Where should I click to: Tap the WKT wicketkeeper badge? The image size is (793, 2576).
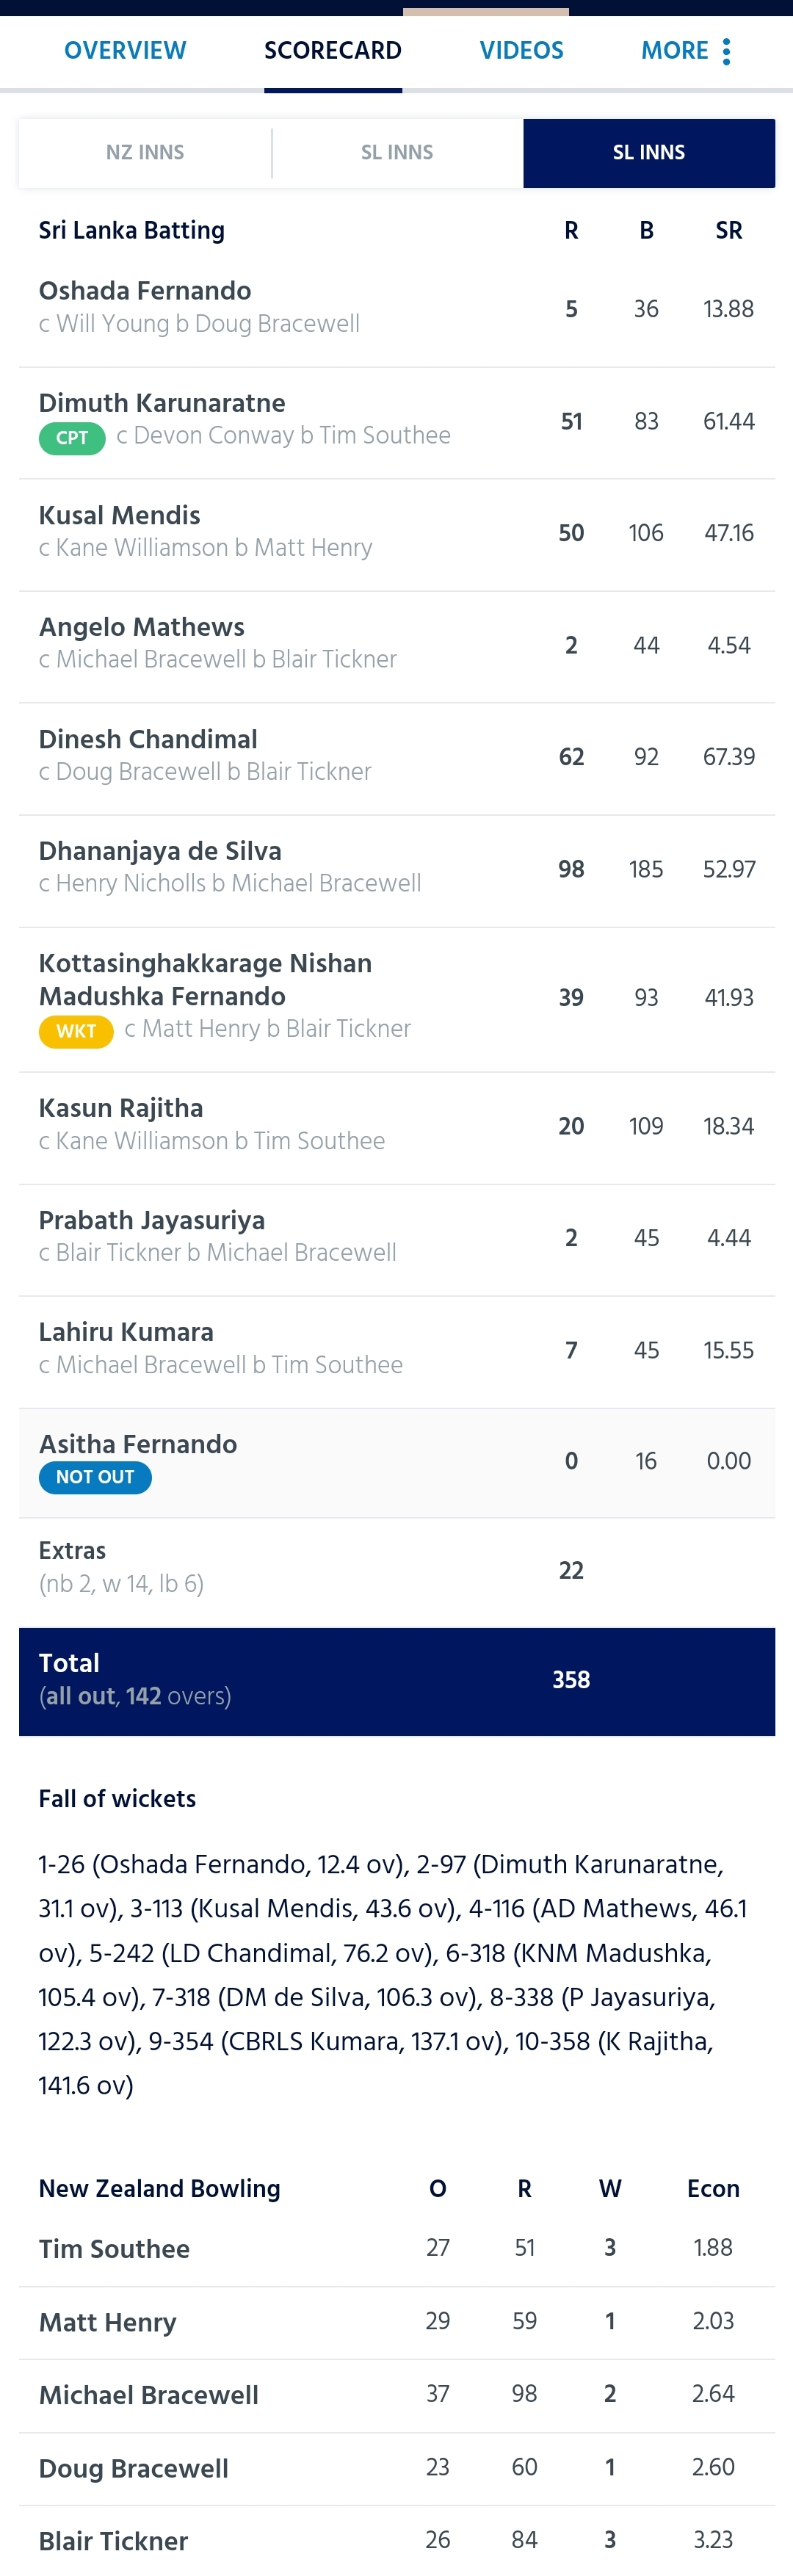pyautogui.click(x=76, y=1031)
